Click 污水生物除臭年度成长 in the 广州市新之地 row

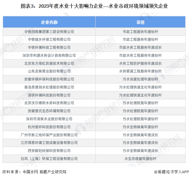(140, 135)
